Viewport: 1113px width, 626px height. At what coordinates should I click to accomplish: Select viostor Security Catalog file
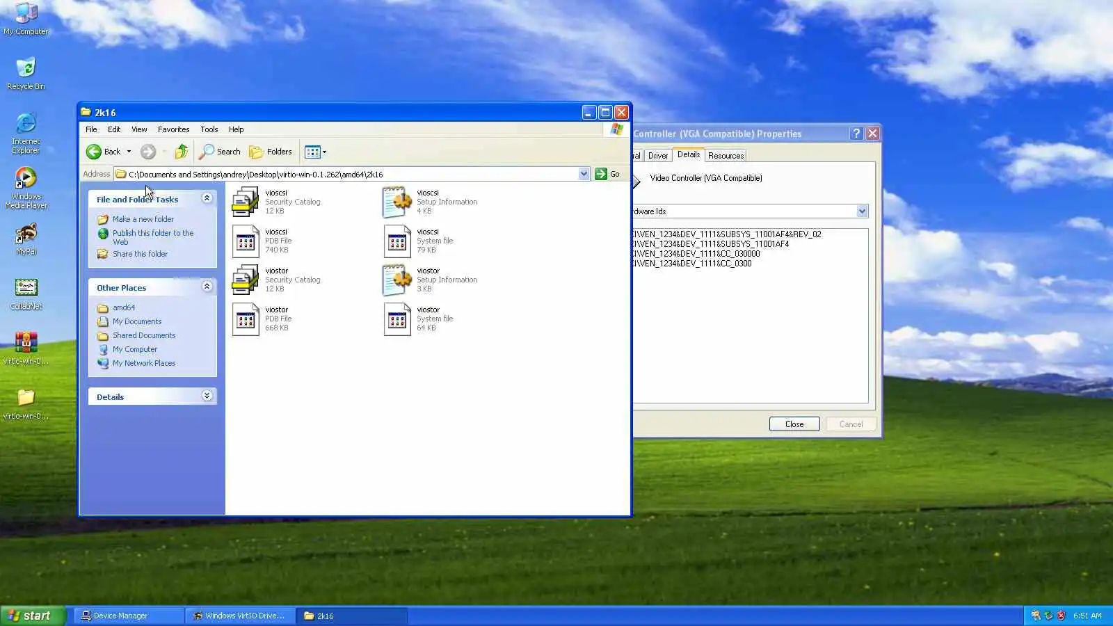(277, 280)
